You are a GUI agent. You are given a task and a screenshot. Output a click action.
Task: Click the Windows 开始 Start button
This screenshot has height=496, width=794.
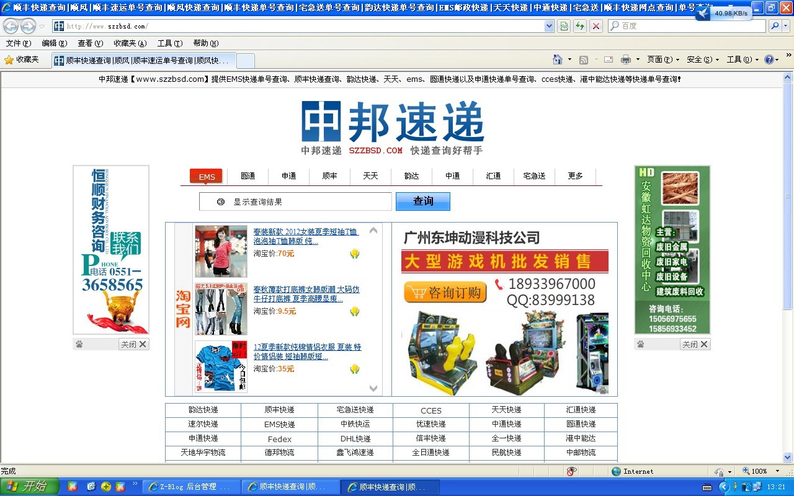[x=30, y=486]
